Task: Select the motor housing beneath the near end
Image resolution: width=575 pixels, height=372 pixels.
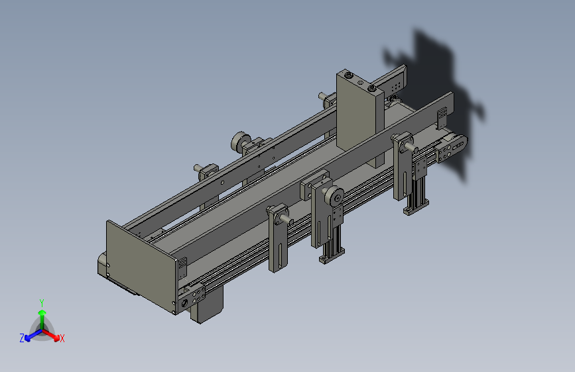Action: (207, 304)
